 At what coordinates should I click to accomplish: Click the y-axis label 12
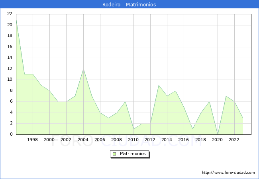pos(10,69)
